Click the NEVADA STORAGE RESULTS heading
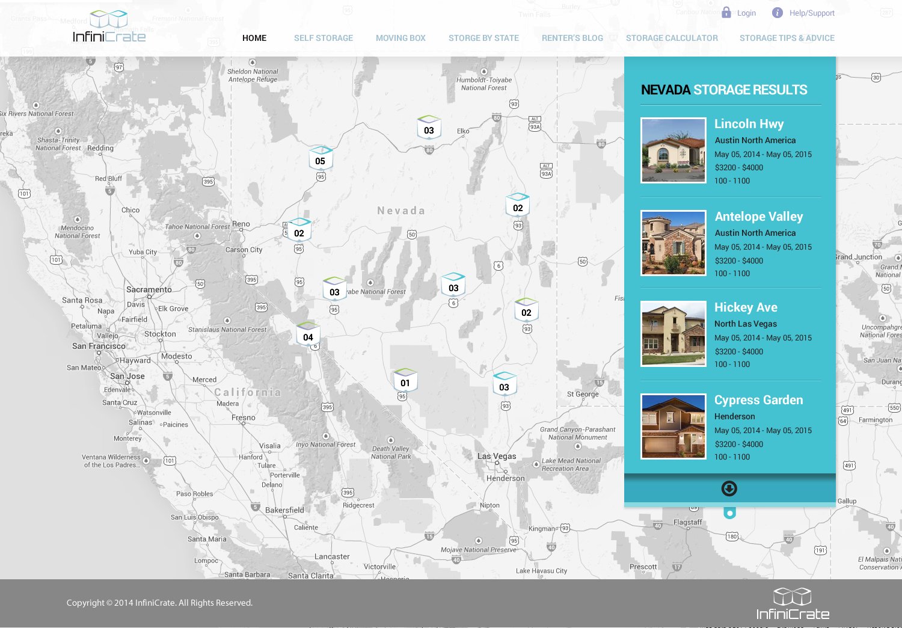902x628 pixels. tap(724, 90)
